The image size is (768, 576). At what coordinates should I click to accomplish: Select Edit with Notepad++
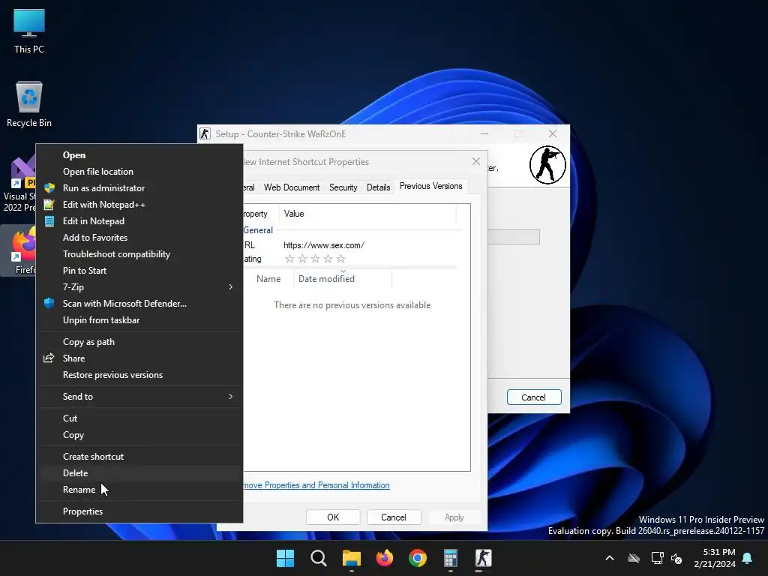(x=139, y=205)
